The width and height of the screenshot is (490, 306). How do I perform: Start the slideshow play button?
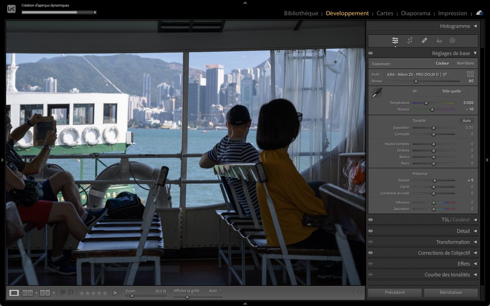click(116, 293)
